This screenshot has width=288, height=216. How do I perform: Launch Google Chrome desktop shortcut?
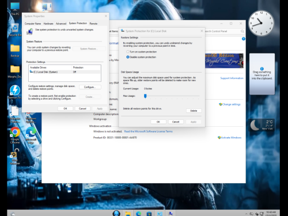[15, 135]
